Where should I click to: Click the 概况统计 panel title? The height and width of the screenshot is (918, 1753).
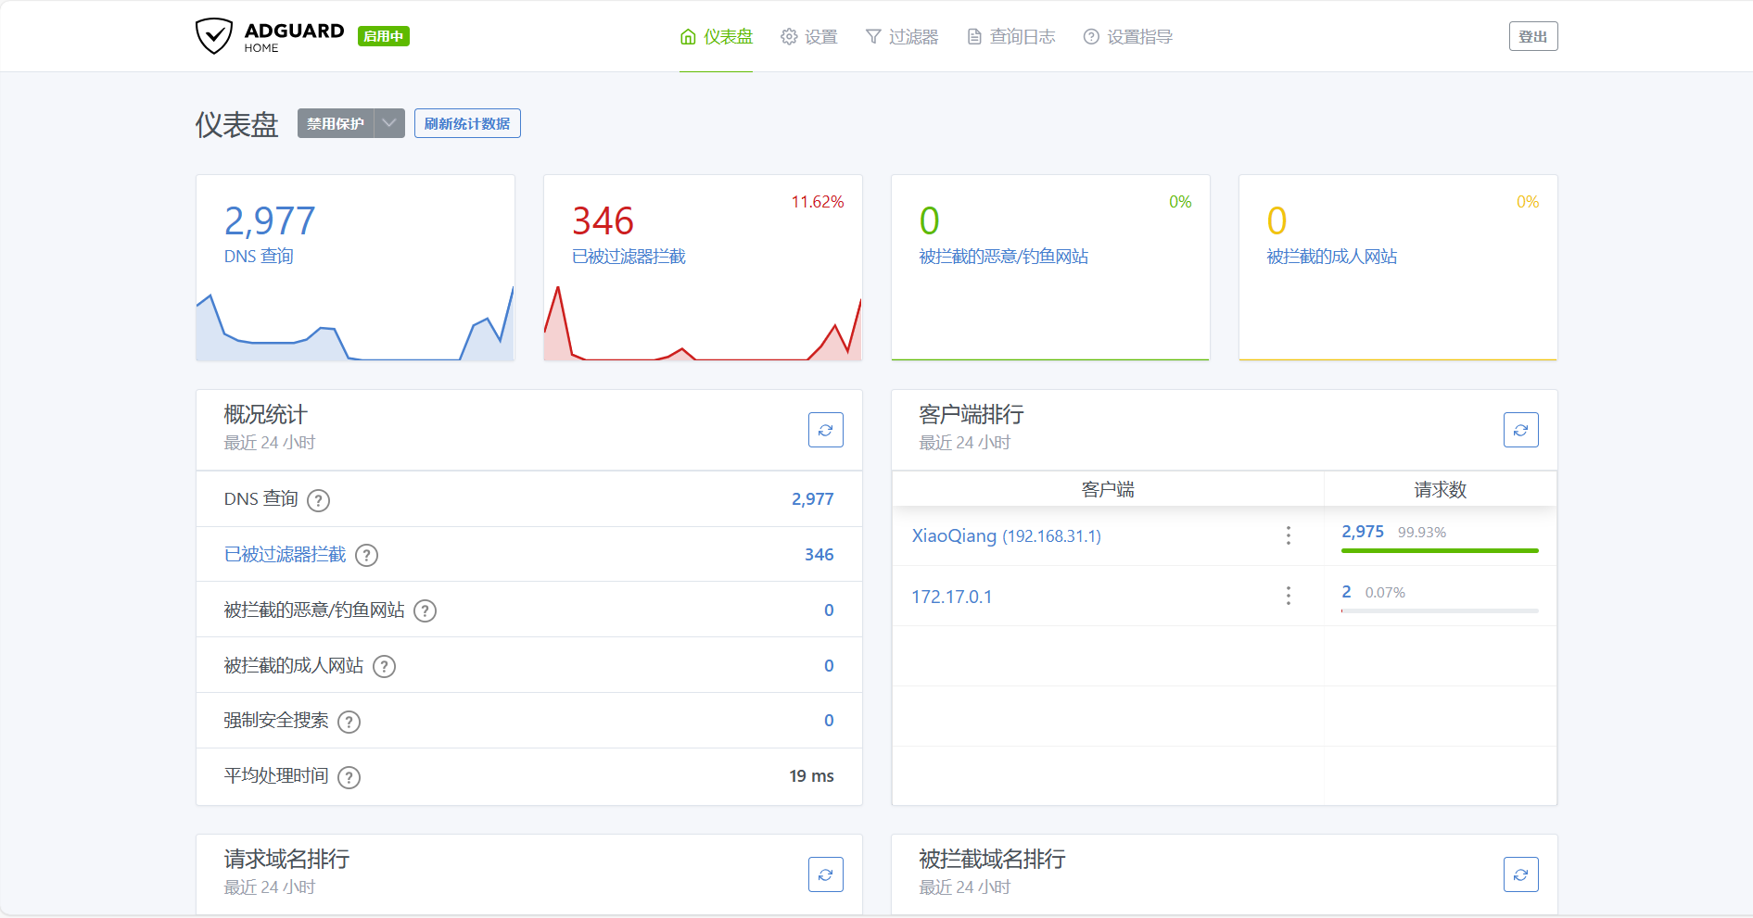point(265,414)
